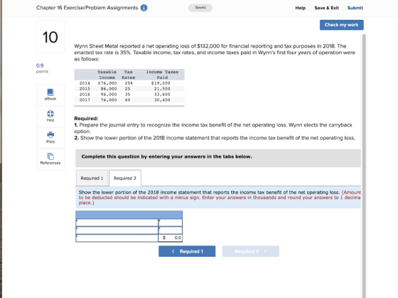
Task: Click the Check my work button
Action: pyautogui.click(x=341, y=25)
